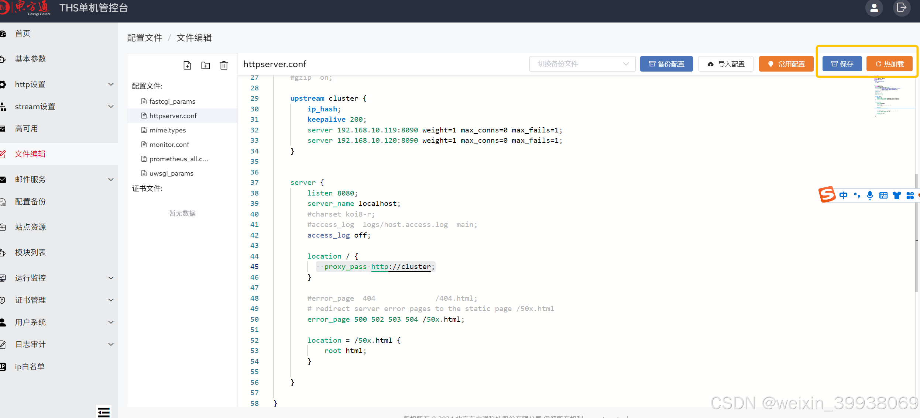Click the Sogou input method logo

pos(827,194)
